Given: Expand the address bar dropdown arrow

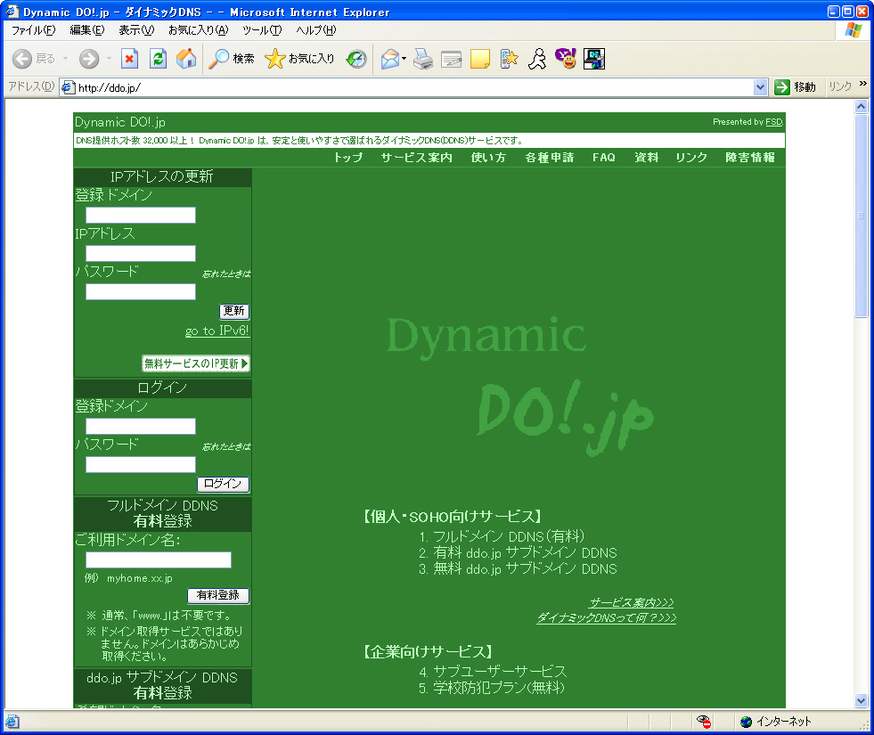Looking at the screenshot, I should (x=760, y=87).
